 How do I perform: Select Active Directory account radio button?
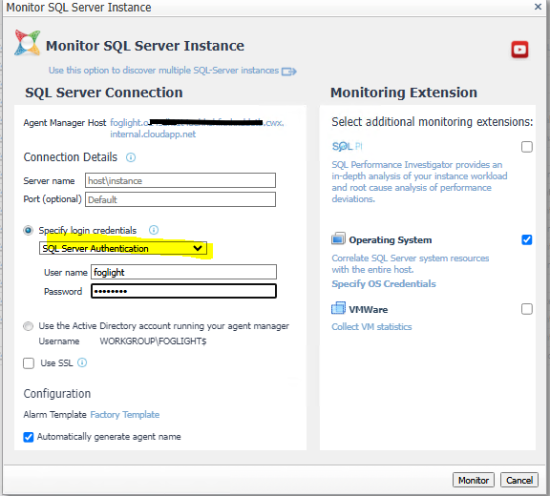tap(28, 326)
